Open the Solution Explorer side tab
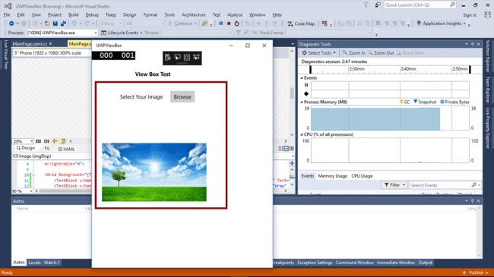 488,56
